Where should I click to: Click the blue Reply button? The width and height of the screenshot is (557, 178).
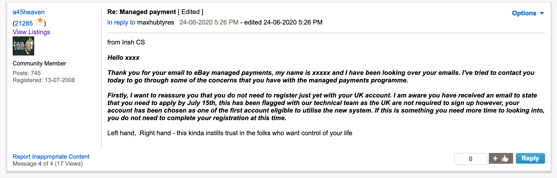tap(530, 158)
